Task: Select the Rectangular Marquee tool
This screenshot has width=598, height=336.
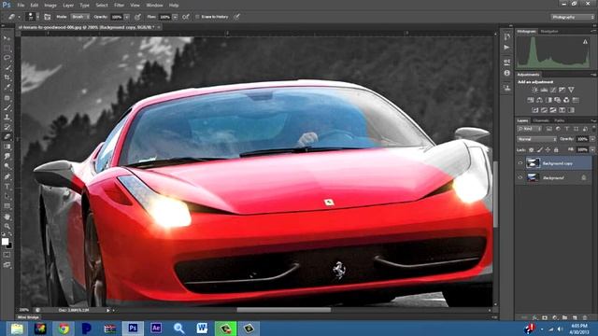Action: [7, 49]
